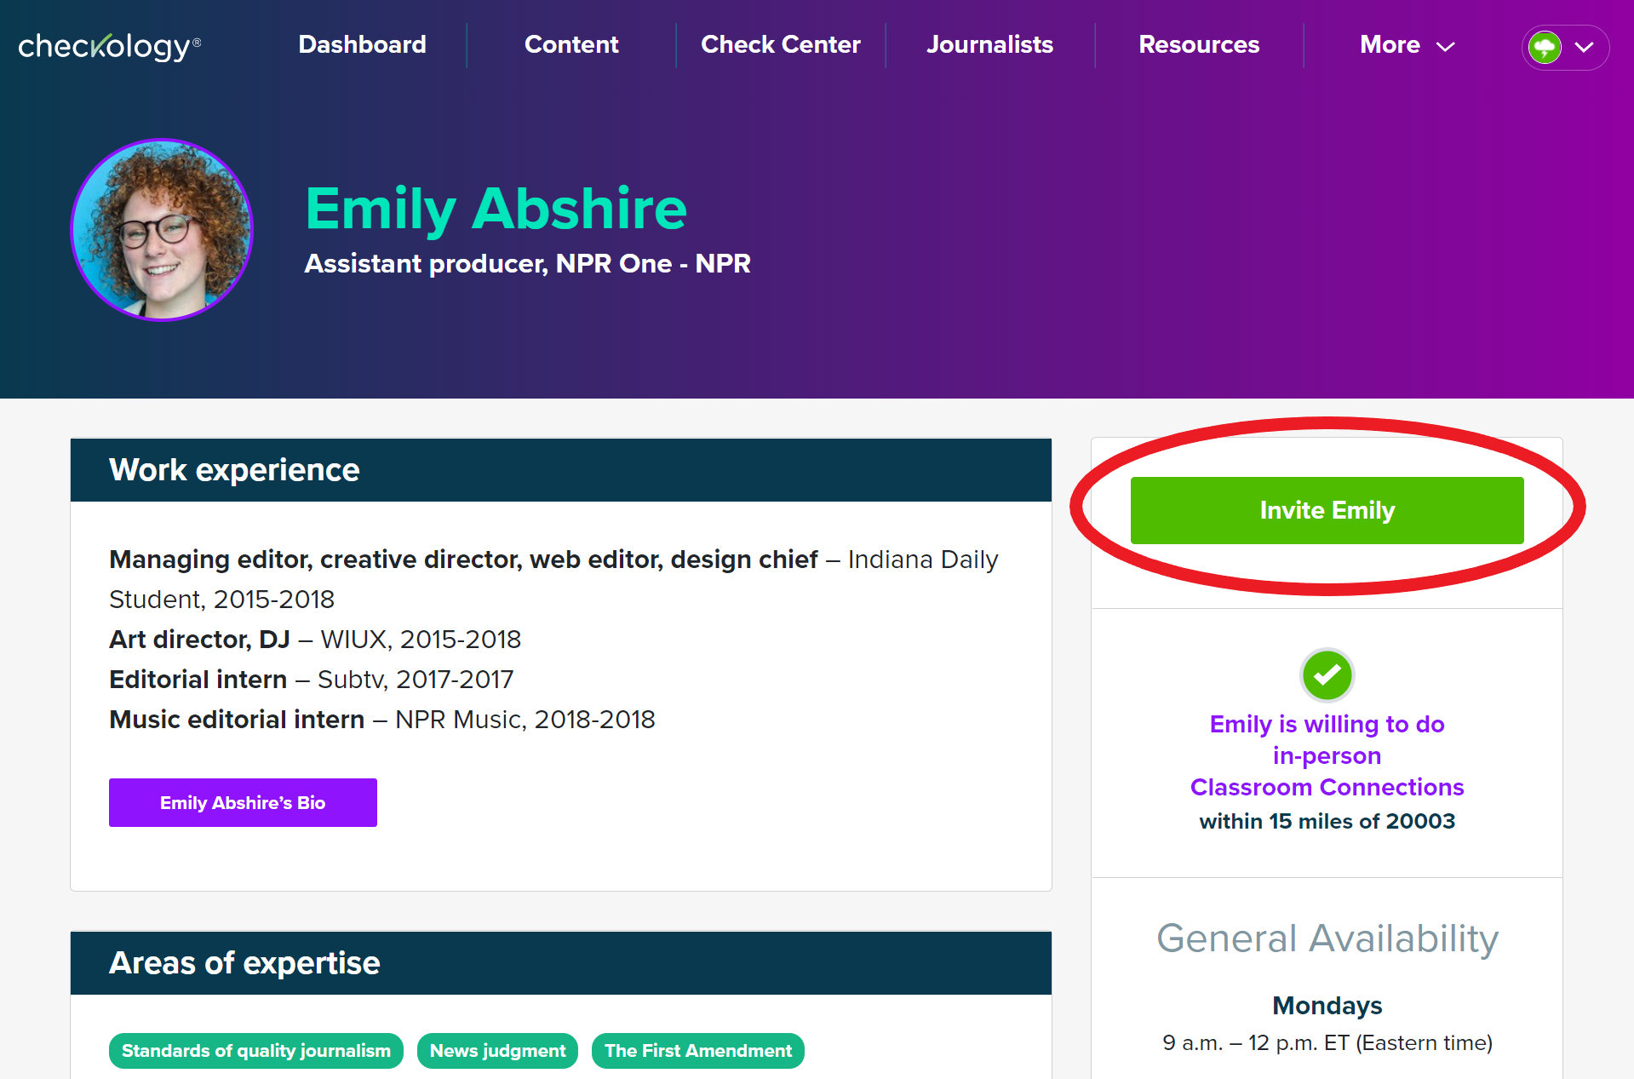The image size is (1634, 1079).
Task: Click the News judgment tag
Action: coord(497,1051)
